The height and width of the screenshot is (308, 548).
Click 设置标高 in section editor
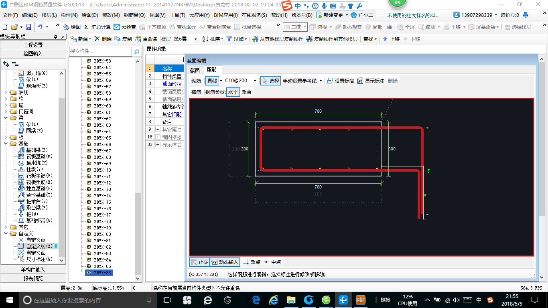point(340,81)
